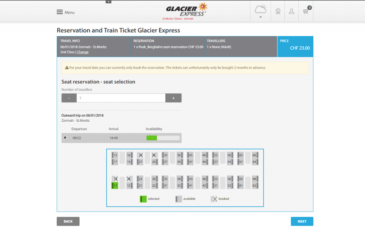Click the number of travellers input field

121,98
